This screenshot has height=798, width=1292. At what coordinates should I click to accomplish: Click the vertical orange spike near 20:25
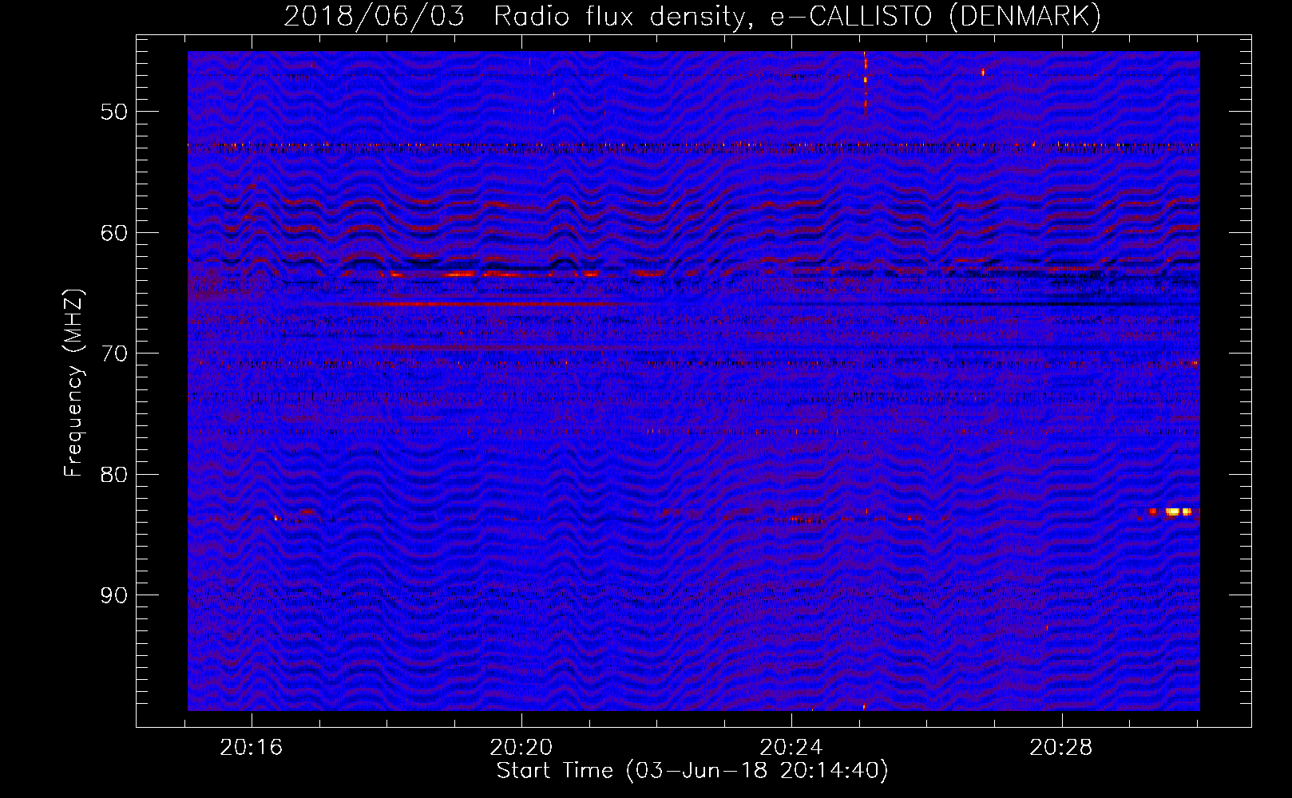click(865, 83)
